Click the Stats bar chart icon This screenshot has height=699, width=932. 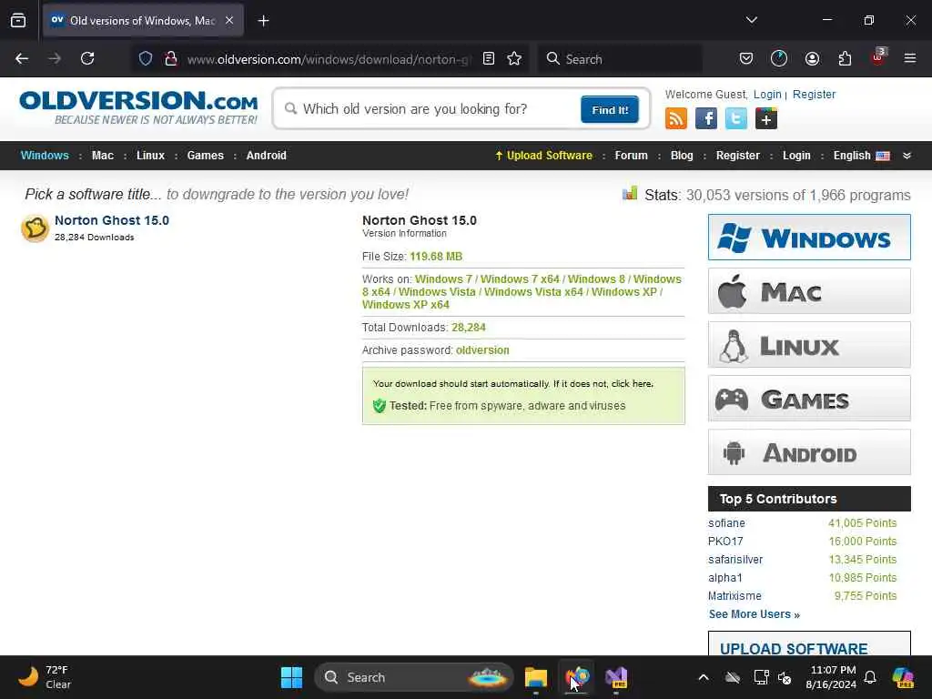630,194
